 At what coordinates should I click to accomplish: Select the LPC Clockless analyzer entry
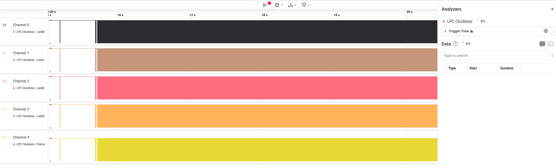pyautogui.click(x=460, y=21)
